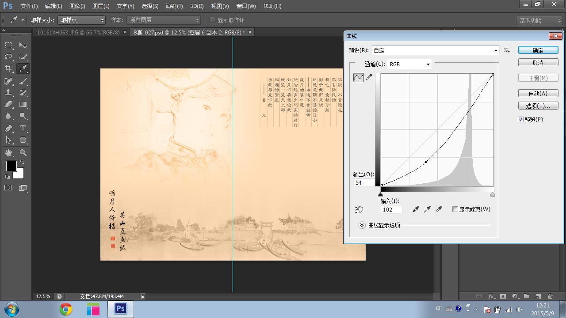
Task: Pick the gray point eyedropper
Action: (427, 209)
